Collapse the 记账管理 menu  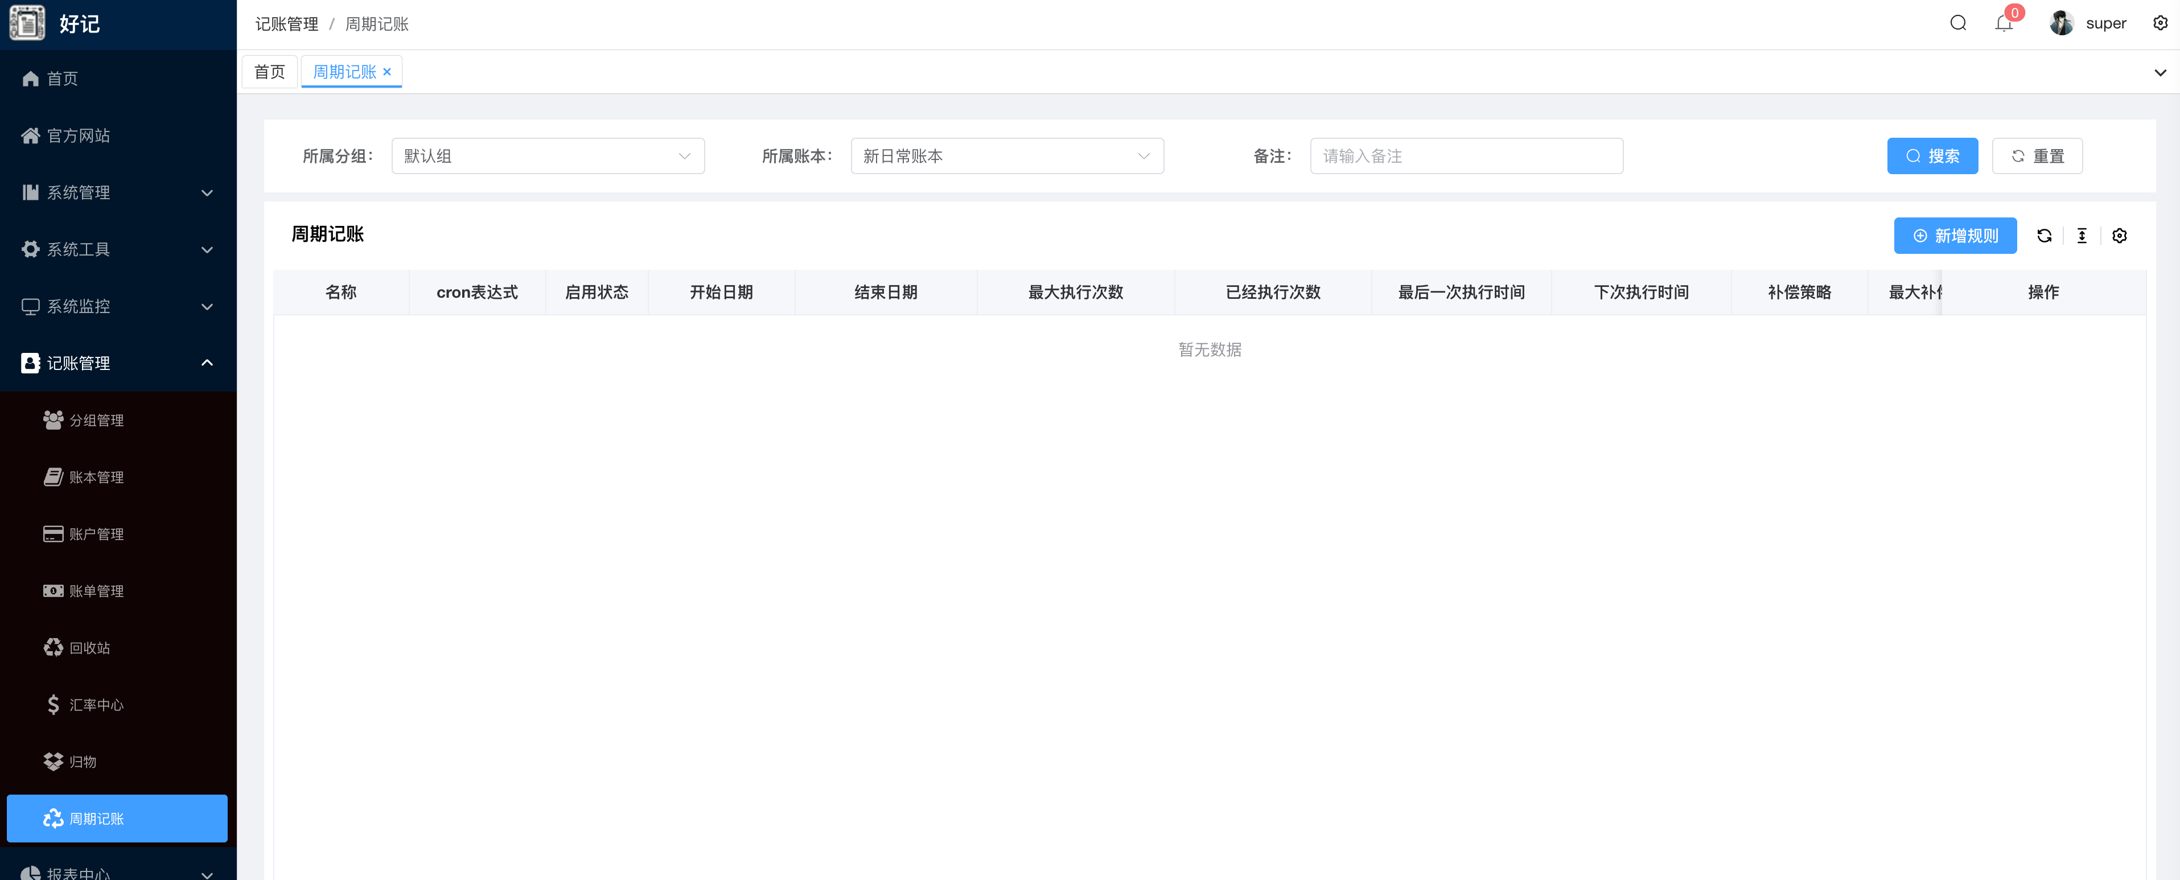pyautogui.click(x=118, y=363)
